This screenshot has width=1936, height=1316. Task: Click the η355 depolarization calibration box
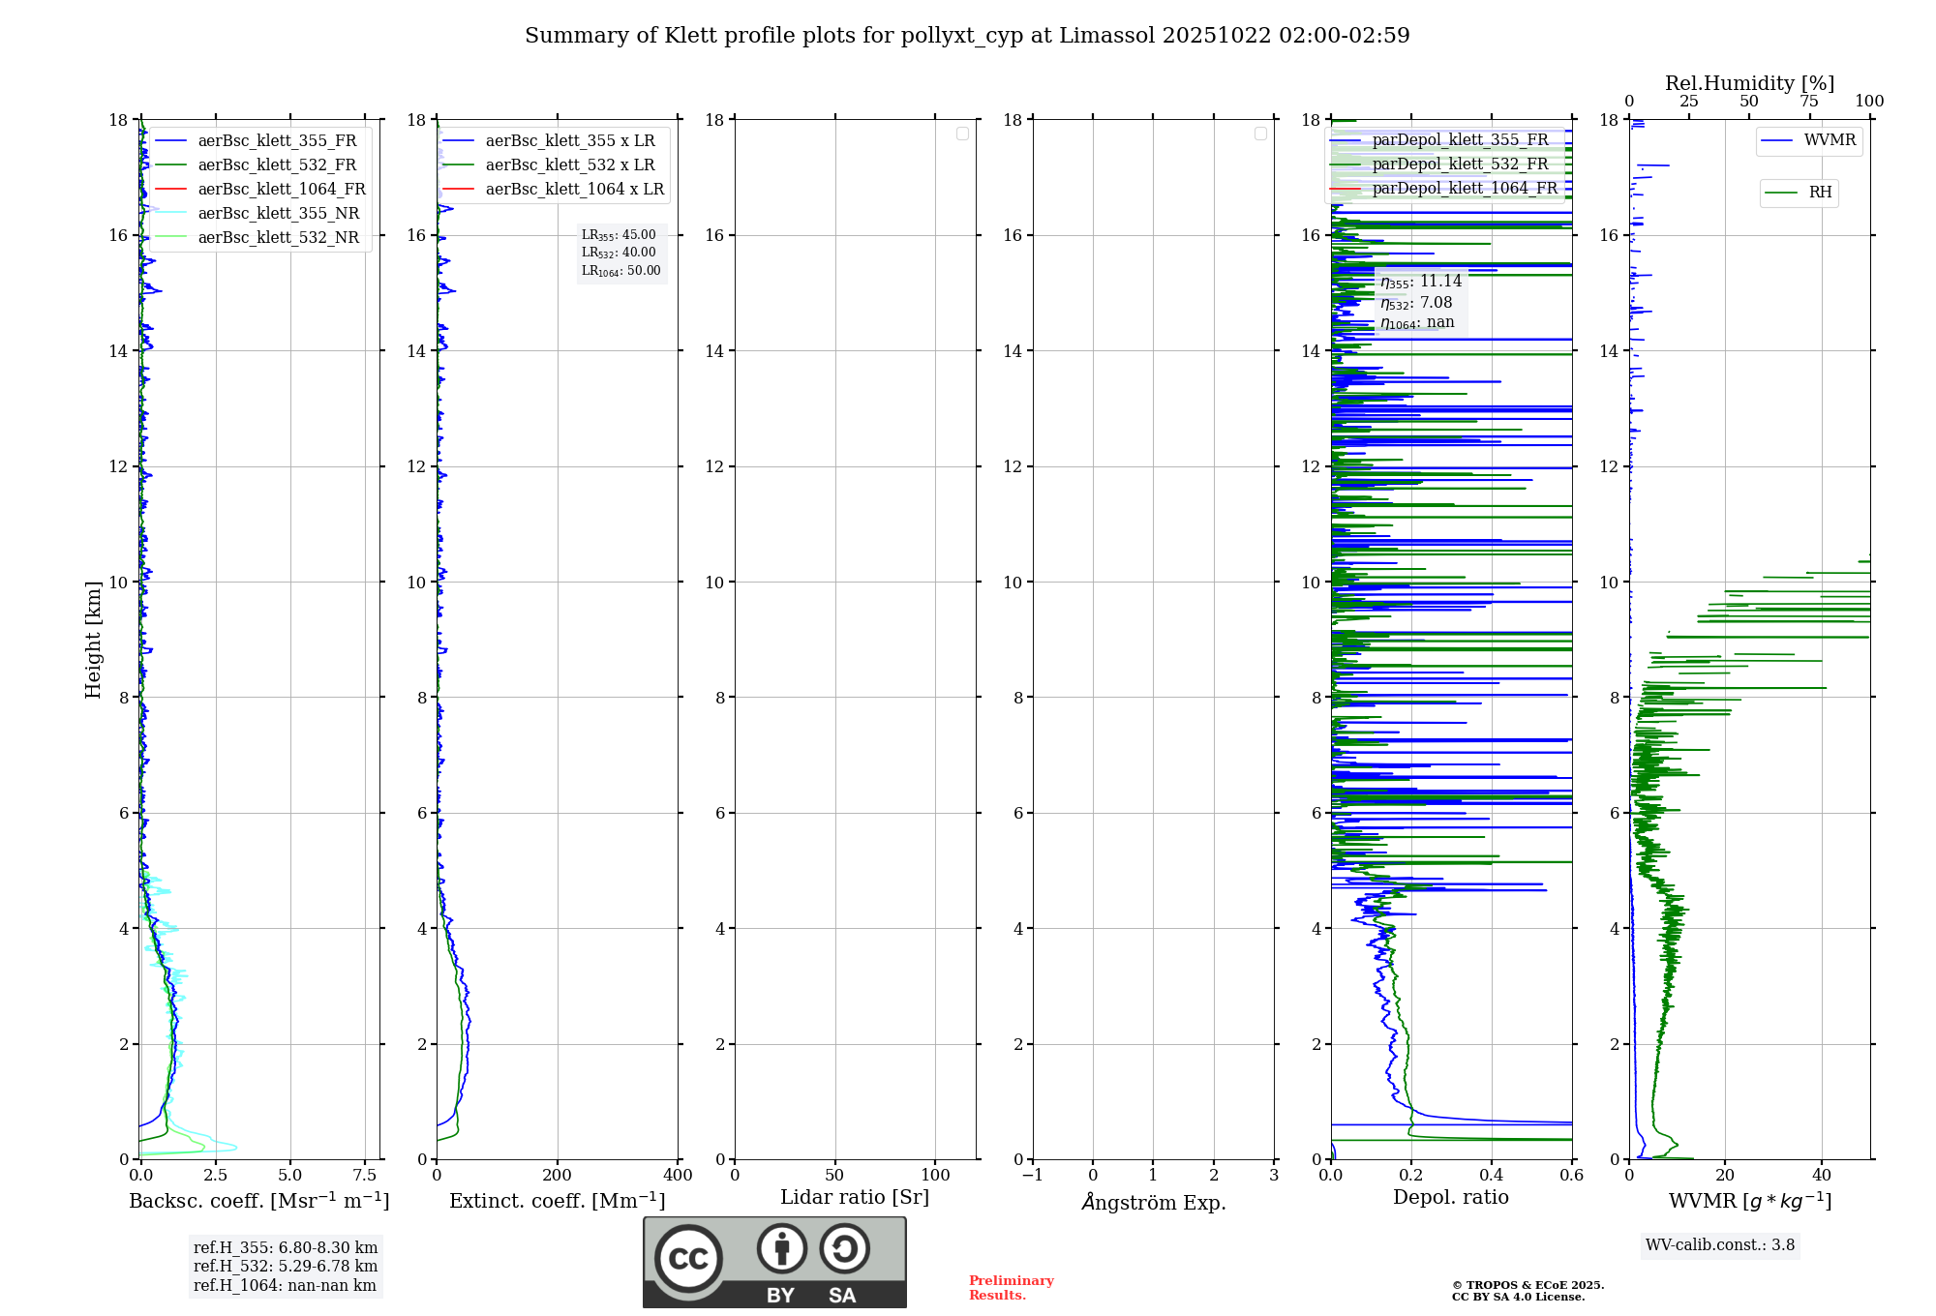1420,302
